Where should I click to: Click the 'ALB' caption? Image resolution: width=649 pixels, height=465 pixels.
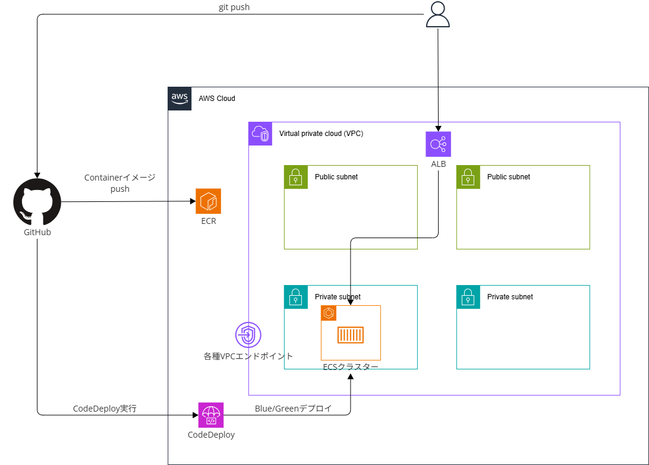click(x=439, y=164)
